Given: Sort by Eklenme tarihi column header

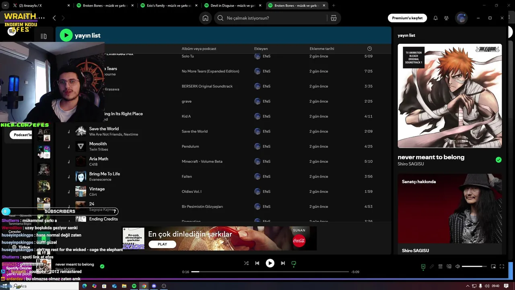Looking at the screenshot, I should coord(322,48).
